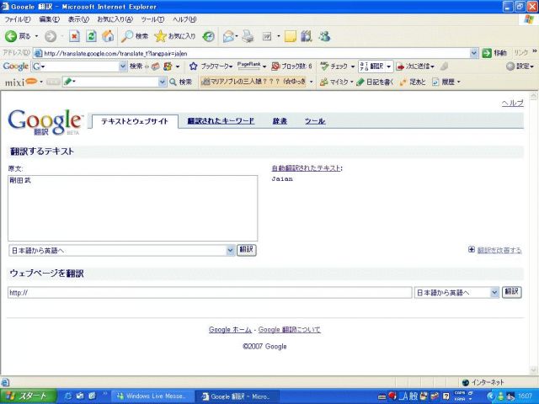Click inside the 原文 source text area
Viewport: 539px width, 404px height.
point(133,208)
